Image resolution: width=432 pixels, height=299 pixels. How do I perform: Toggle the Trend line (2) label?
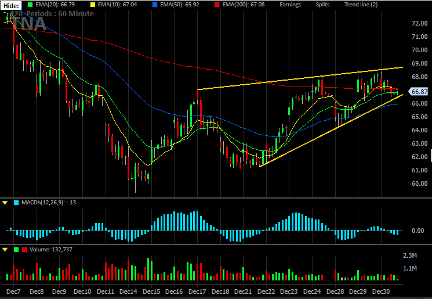[361, 5]
